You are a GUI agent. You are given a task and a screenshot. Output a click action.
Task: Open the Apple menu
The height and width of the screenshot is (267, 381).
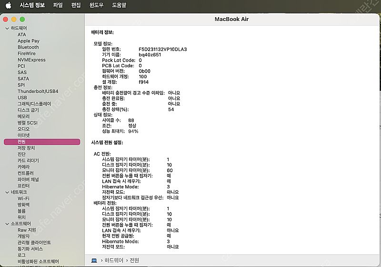(8, 5)
